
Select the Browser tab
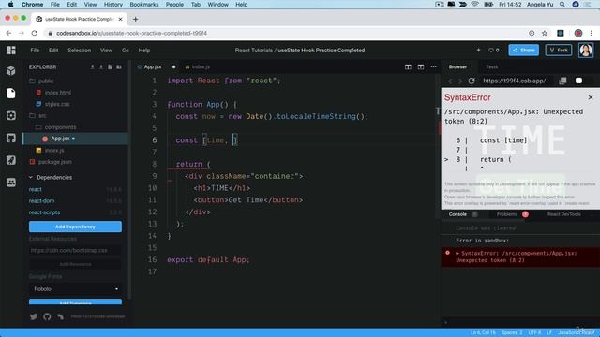click(x=457, y=66)
